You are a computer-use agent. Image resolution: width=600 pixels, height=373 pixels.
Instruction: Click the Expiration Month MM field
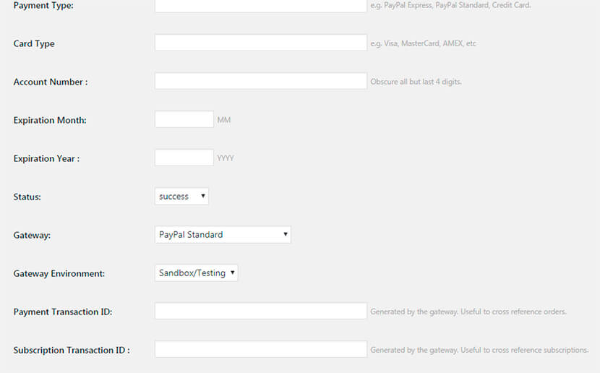[184, 119]
